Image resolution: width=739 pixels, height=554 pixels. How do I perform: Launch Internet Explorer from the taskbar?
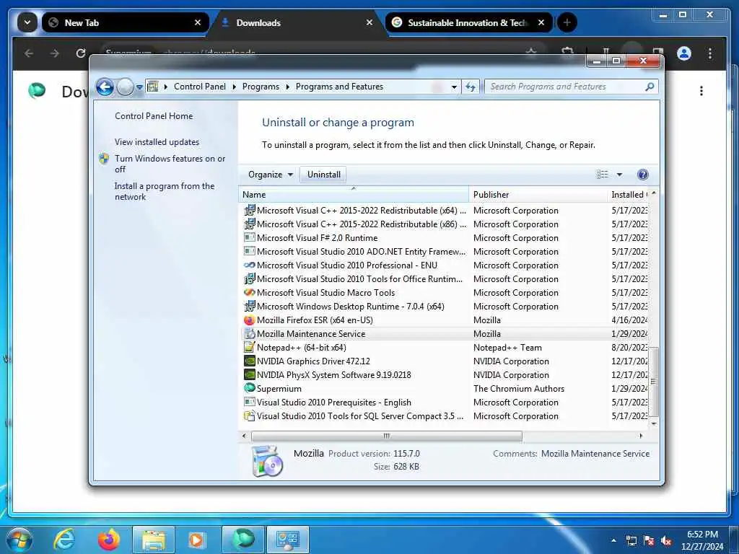pos(64,540)
